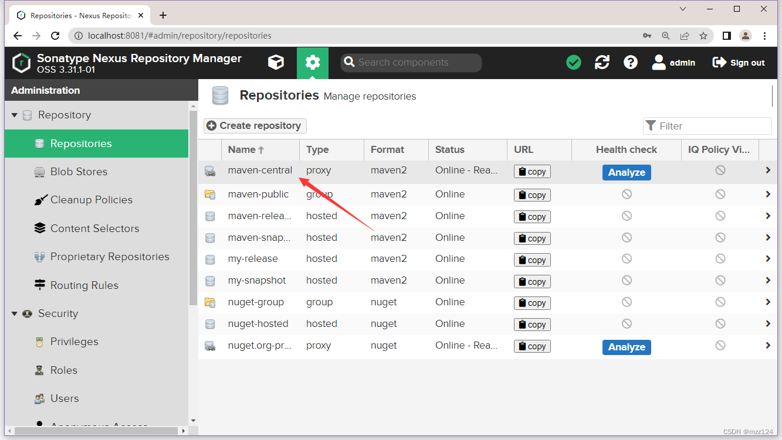Click maven-central proxy repository icon
Viewport: 782px width, 440px height.
(210, 171)
